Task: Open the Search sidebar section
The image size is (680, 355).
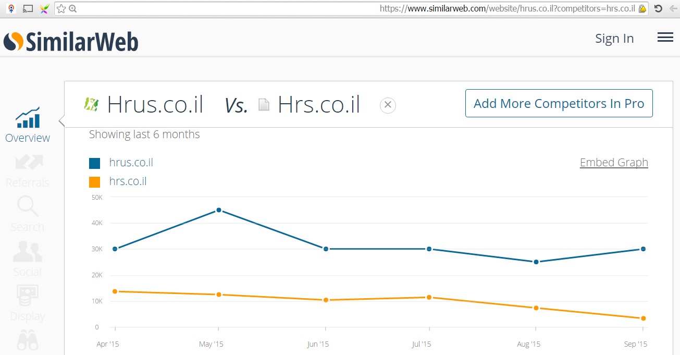Action: pyautogui.click(x=28, y=214)
